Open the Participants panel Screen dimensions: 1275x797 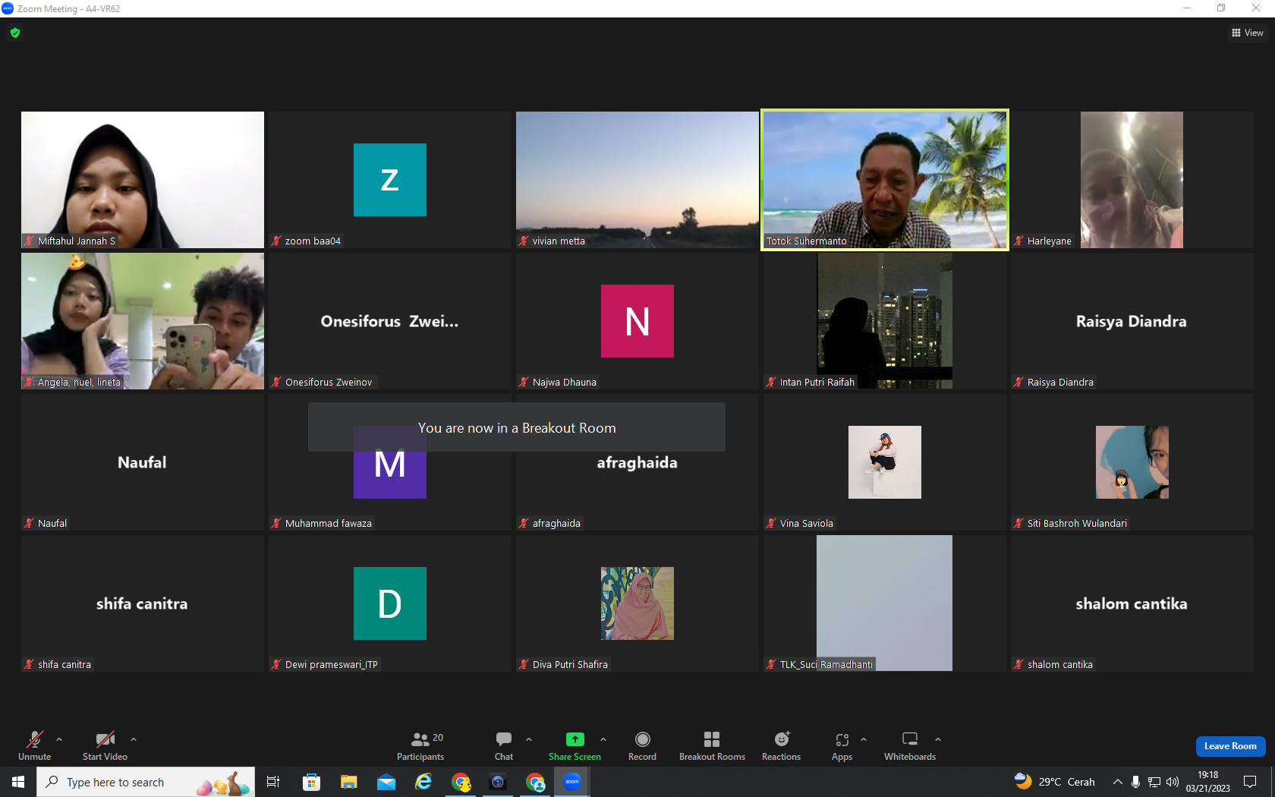420,746
